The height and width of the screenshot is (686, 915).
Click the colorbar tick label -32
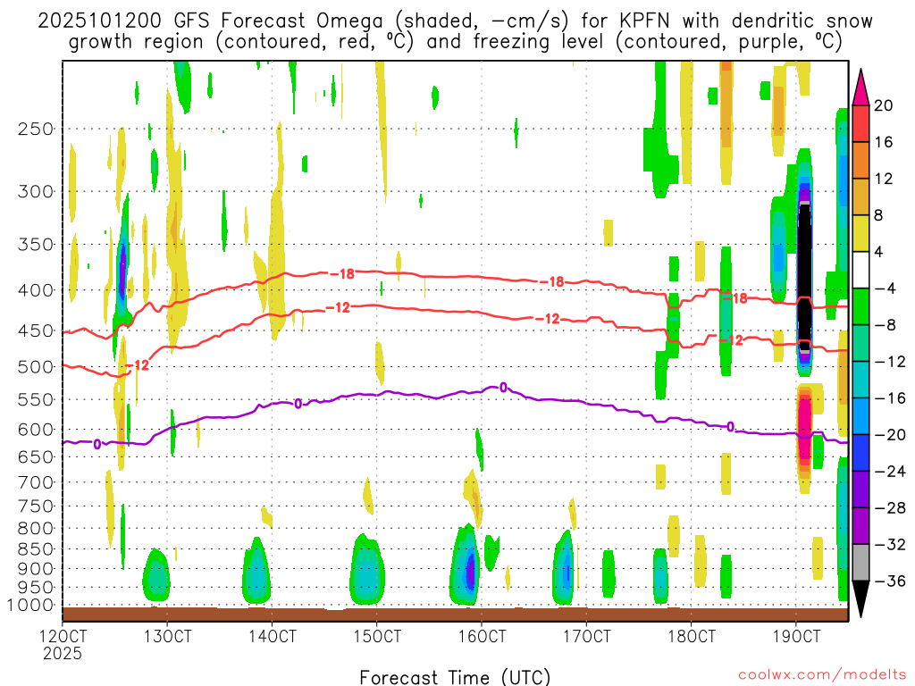pyautogui.click(x=890, y=545)
